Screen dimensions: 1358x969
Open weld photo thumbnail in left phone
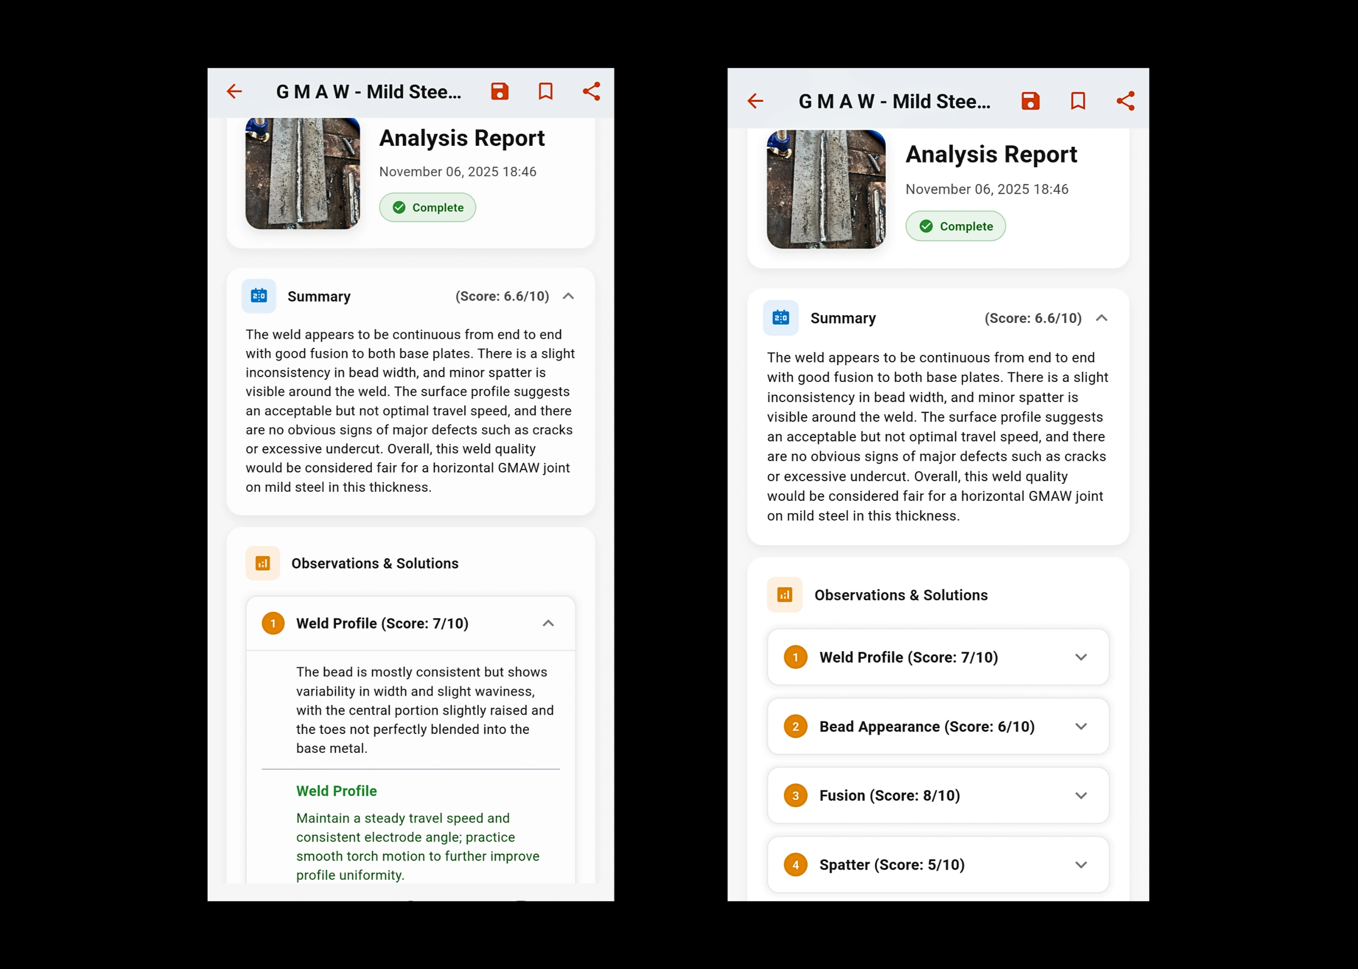[x=303, y=173]
